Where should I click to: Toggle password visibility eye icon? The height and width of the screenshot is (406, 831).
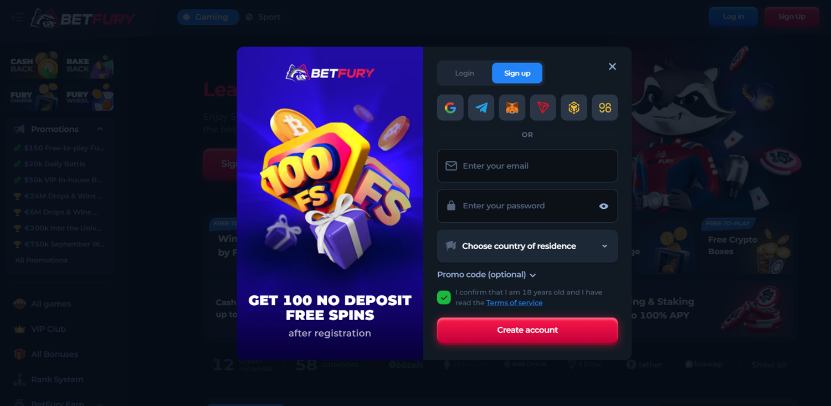(604, 206)
